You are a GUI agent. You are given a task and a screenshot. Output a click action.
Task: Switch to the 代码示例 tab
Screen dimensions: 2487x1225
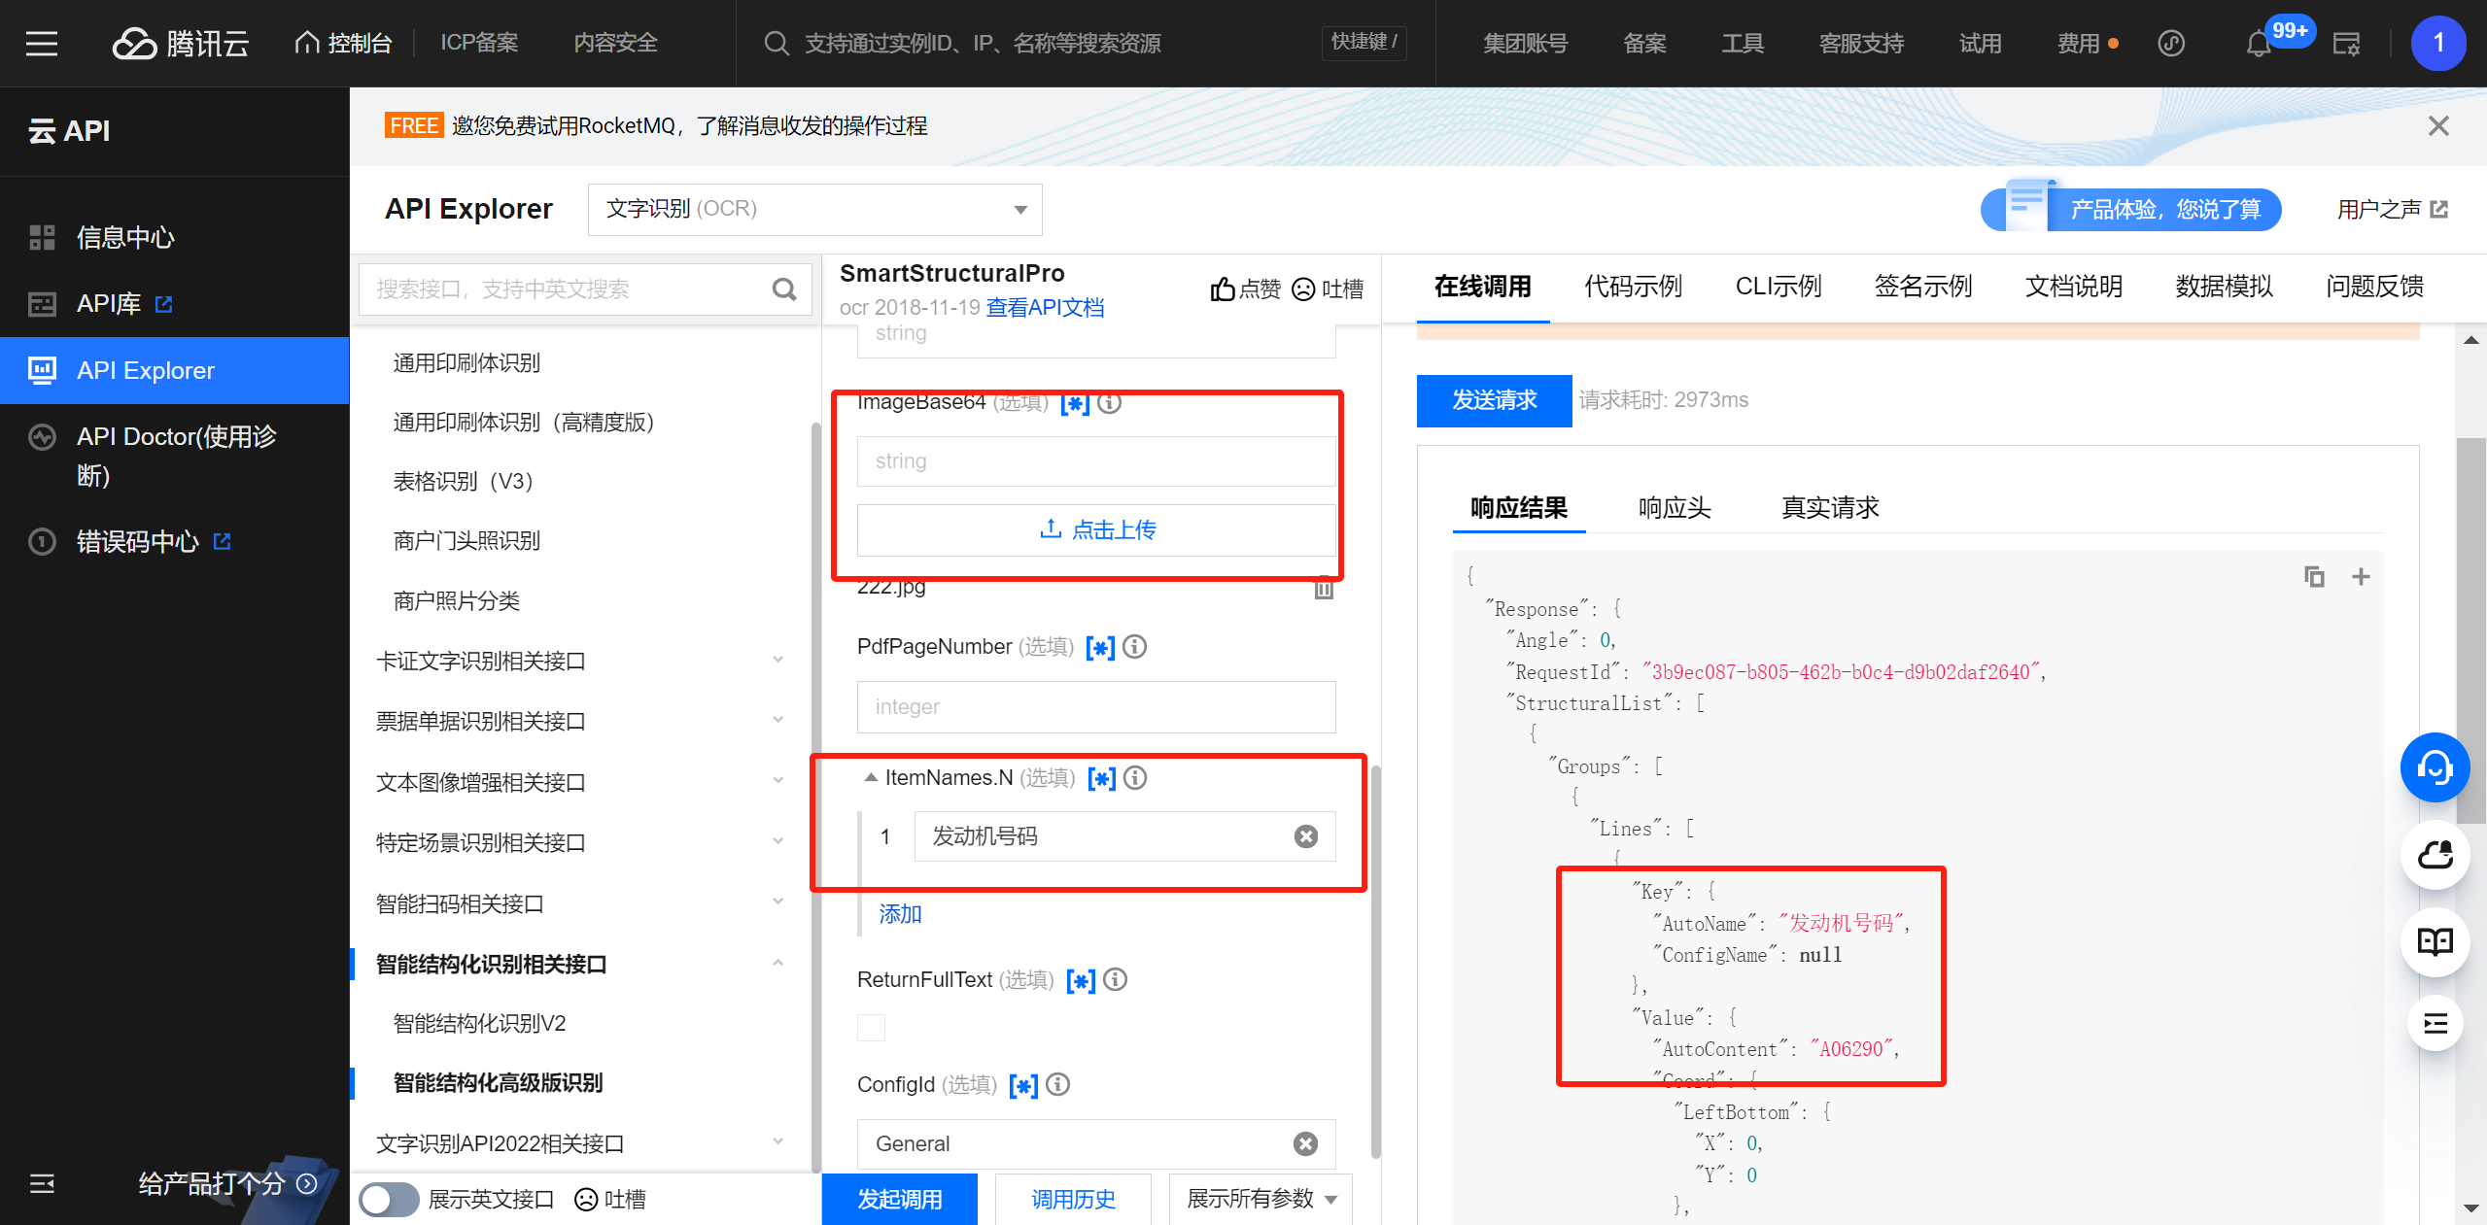pyautogui.click(x=1633, y=287)
